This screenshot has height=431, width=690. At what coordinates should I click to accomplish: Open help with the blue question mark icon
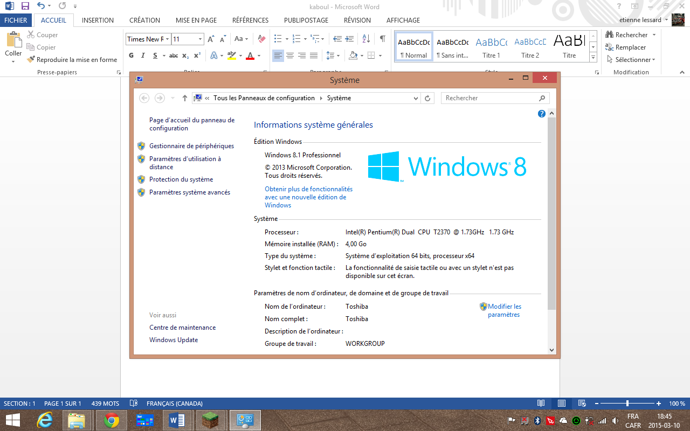(542, 114)
